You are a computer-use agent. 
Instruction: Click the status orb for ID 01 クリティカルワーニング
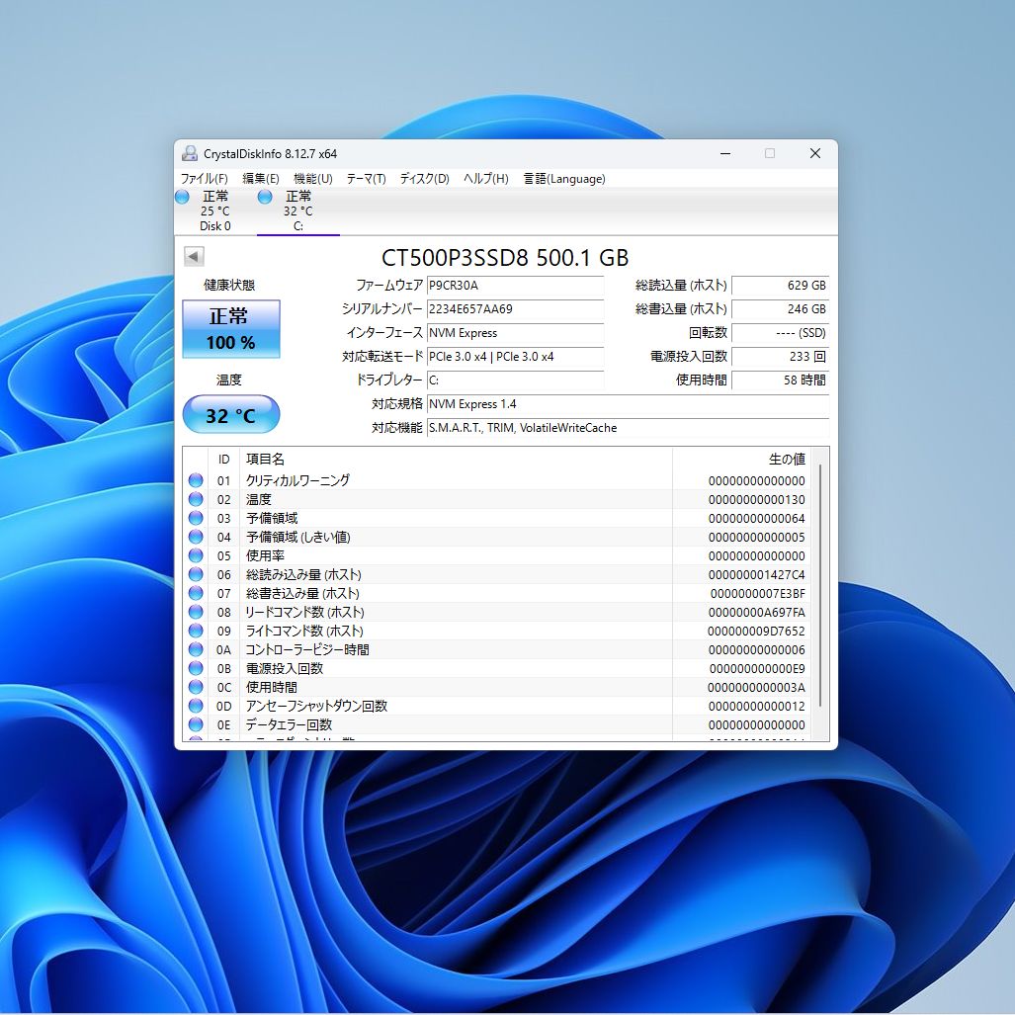tap(196, 480)
